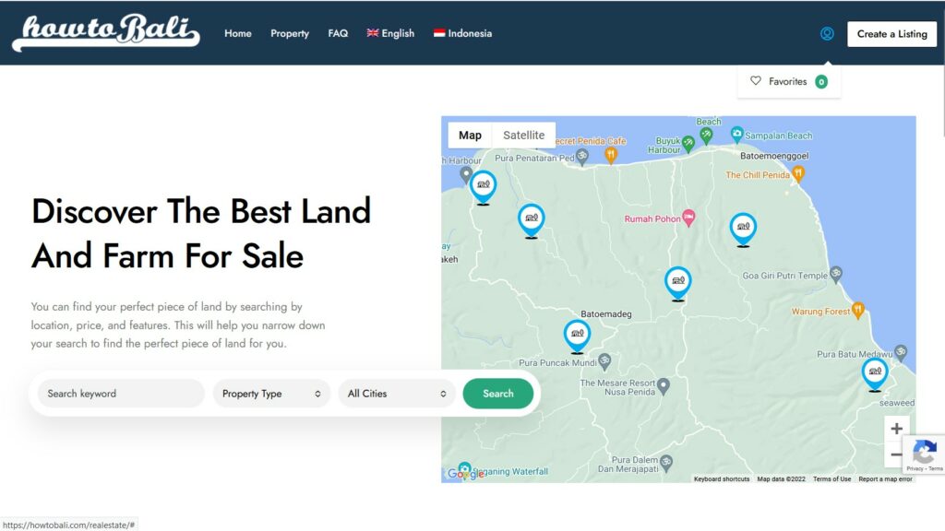Screen dimensions: 945x531
Task: Click the Secret Penida Cafe marker
Action: [x=611, y=155]
